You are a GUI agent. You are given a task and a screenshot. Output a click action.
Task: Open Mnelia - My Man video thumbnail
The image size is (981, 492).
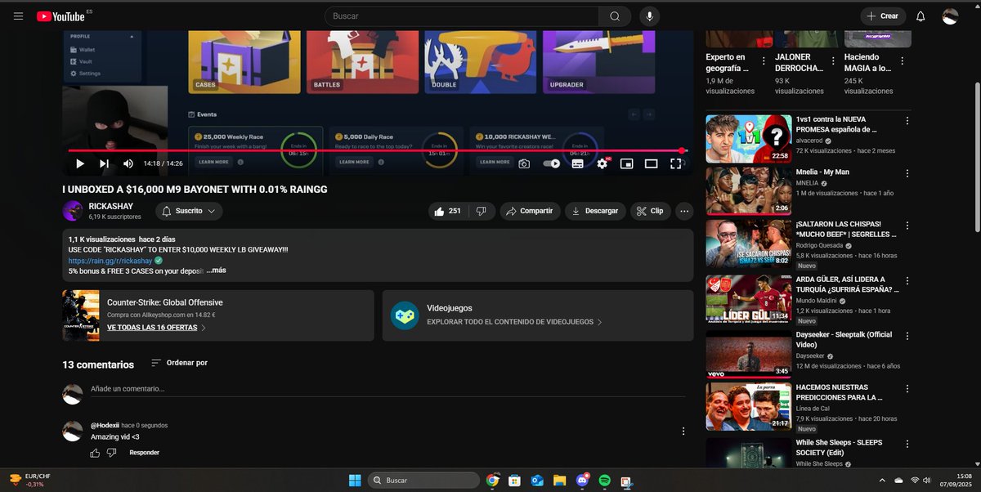748,191
